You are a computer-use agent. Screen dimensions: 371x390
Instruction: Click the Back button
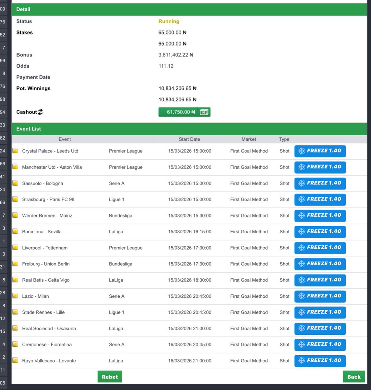point(354,377)
